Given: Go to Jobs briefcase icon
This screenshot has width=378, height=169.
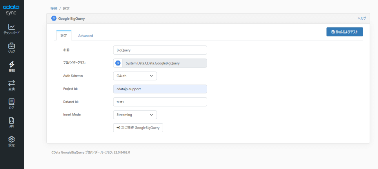Looking at the screenshot, I should 11,46.
